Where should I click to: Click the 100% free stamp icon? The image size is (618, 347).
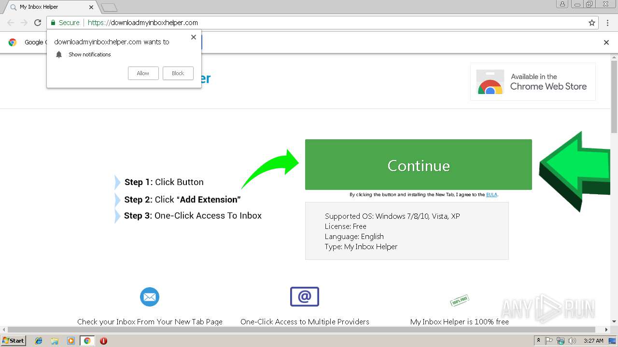point(460,301)
